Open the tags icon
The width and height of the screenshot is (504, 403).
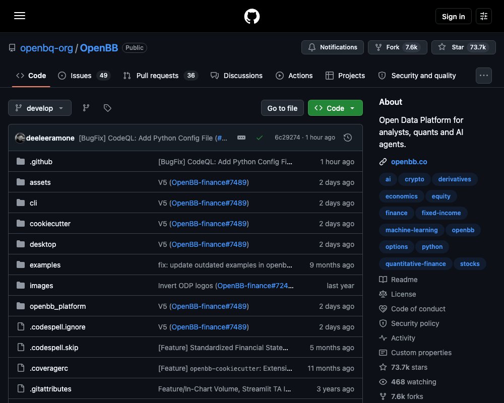tap(107, 108)
